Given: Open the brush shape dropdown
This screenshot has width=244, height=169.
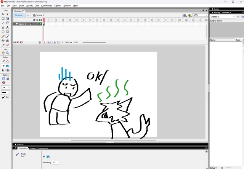Looking at the screenshot, I should [6, 92].
